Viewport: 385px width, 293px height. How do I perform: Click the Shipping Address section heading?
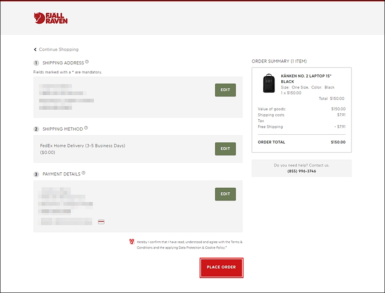pos(63,63)
